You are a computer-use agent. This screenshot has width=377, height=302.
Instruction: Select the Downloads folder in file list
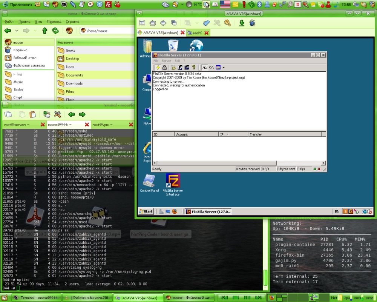pyautogui.click(x=95, y=83)
